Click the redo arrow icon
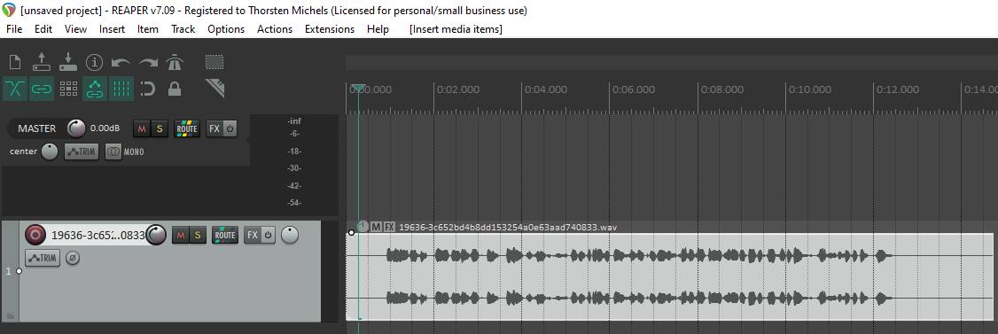Image resolution: width=998 pixels, height=334 pixels. click(x=148, y=62)
